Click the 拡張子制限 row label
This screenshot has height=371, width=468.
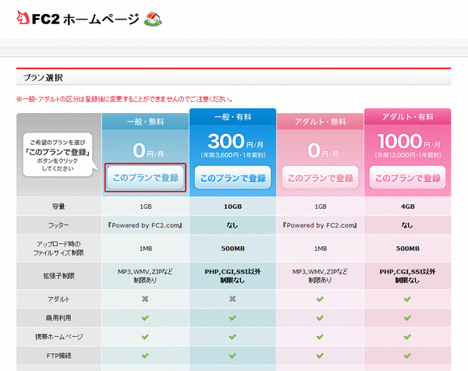tap(58, 276)
